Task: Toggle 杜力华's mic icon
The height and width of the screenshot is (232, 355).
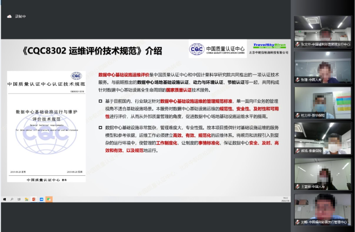Action: coord(297,115)
